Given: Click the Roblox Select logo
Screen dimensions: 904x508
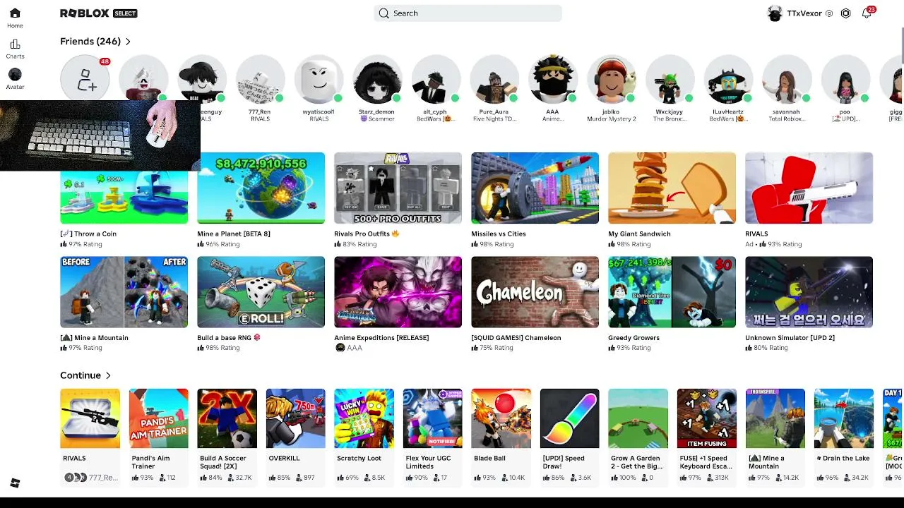Looking at the screenshot, I should click(99, 13).
